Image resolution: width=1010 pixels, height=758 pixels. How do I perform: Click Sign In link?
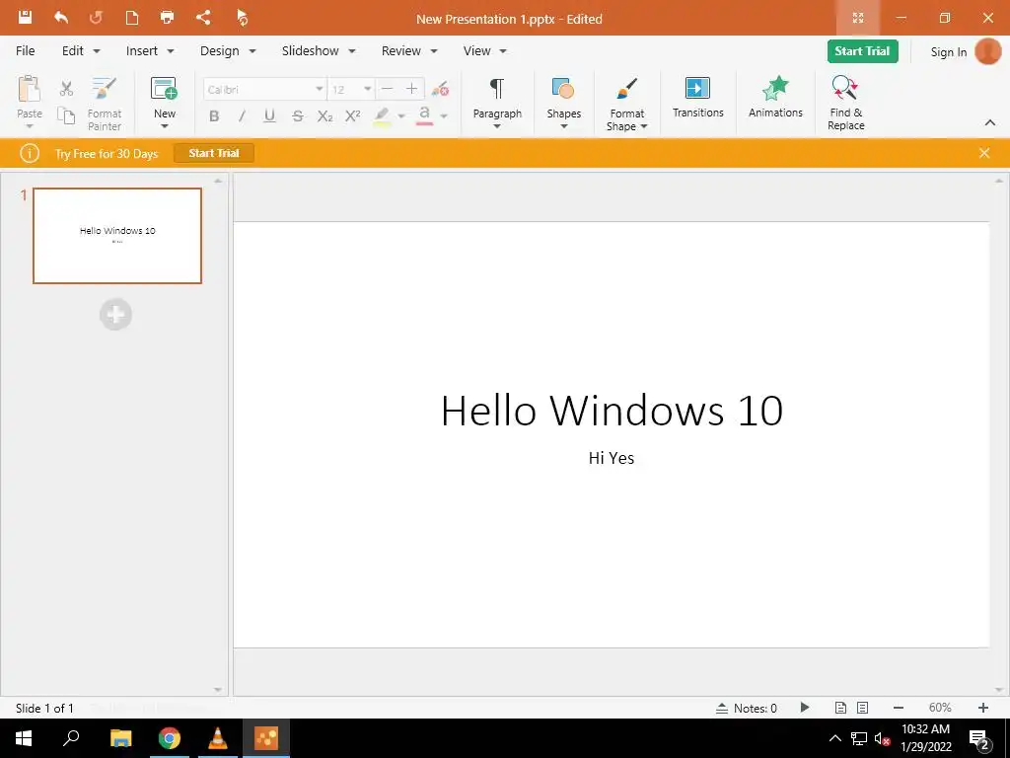tap(948, 52)
